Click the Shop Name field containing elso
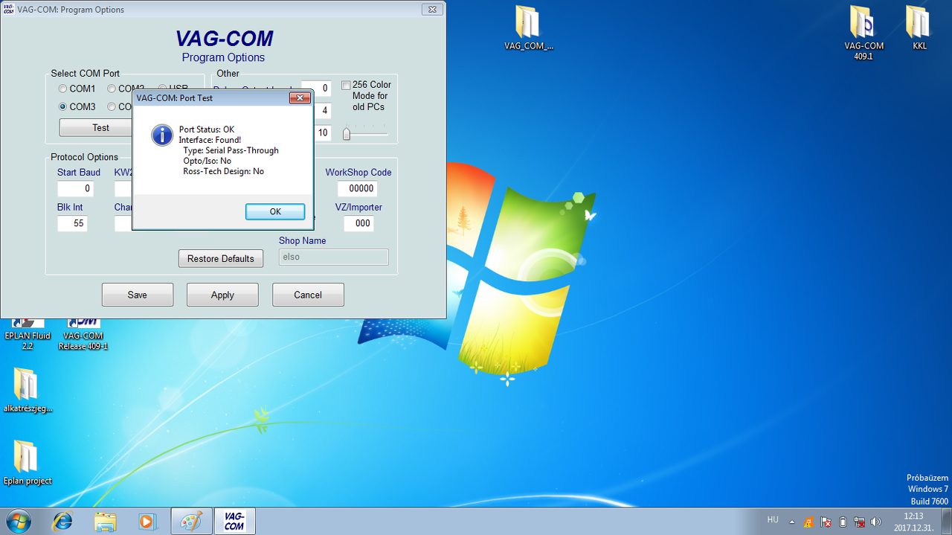952x535 pixels. (x=333, y=257)
